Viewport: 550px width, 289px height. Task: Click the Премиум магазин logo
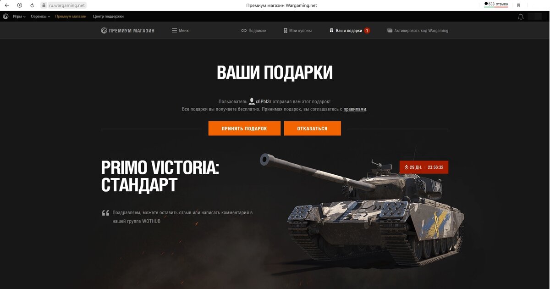[128, 31]
